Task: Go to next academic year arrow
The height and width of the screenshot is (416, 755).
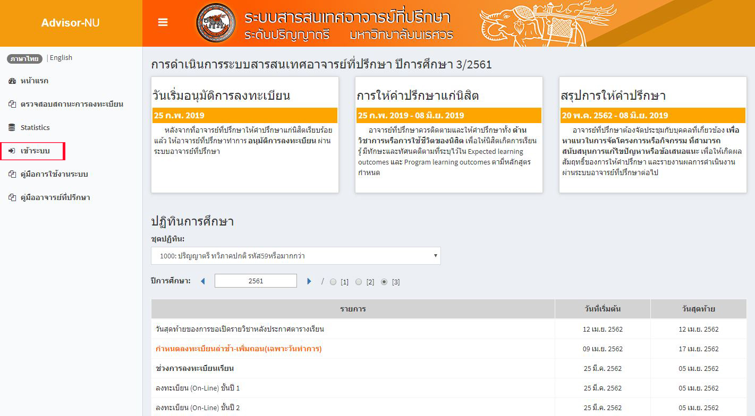Action: tap(309, 281)
